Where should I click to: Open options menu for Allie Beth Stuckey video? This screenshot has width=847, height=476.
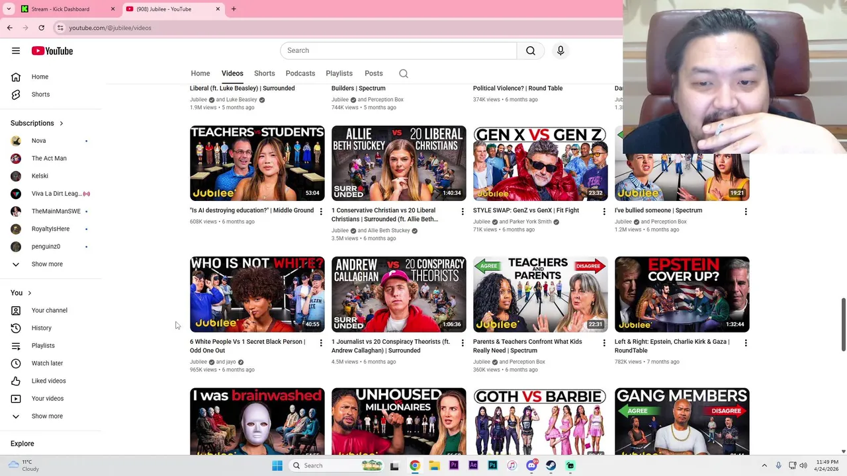(x=463, y=212)
